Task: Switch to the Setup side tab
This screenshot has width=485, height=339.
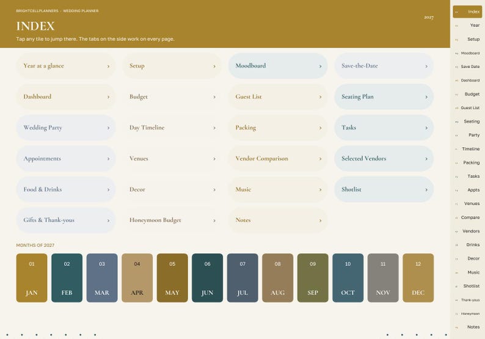Action: (x=467, y=39)
